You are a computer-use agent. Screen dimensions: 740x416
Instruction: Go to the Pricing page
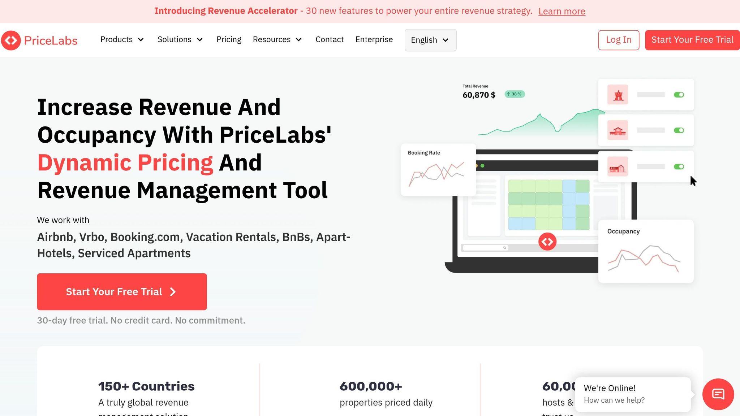pos(229,39)
